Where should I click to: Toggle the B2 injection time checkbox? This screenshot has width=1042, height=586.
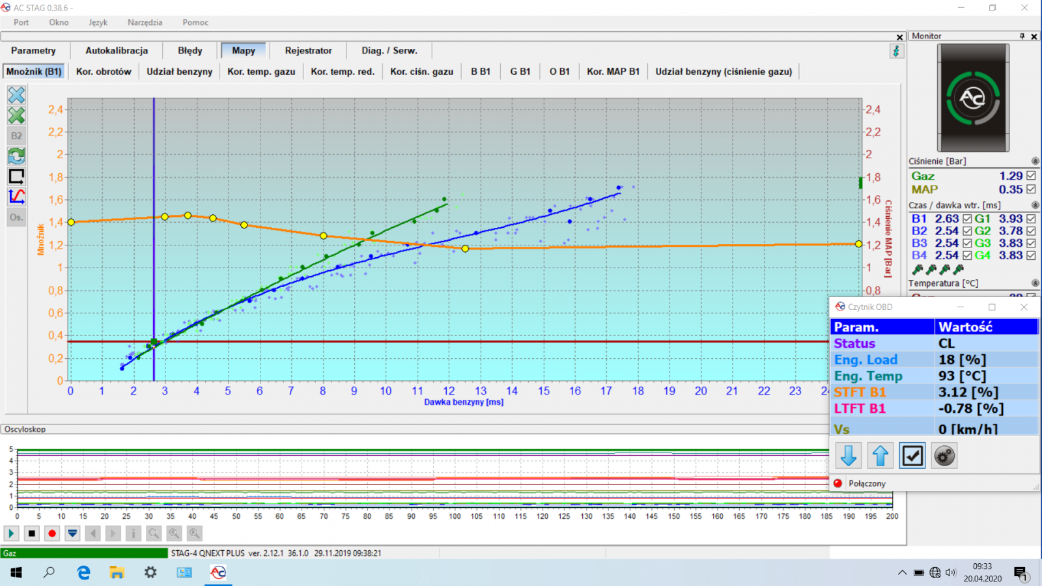[967, 231]
